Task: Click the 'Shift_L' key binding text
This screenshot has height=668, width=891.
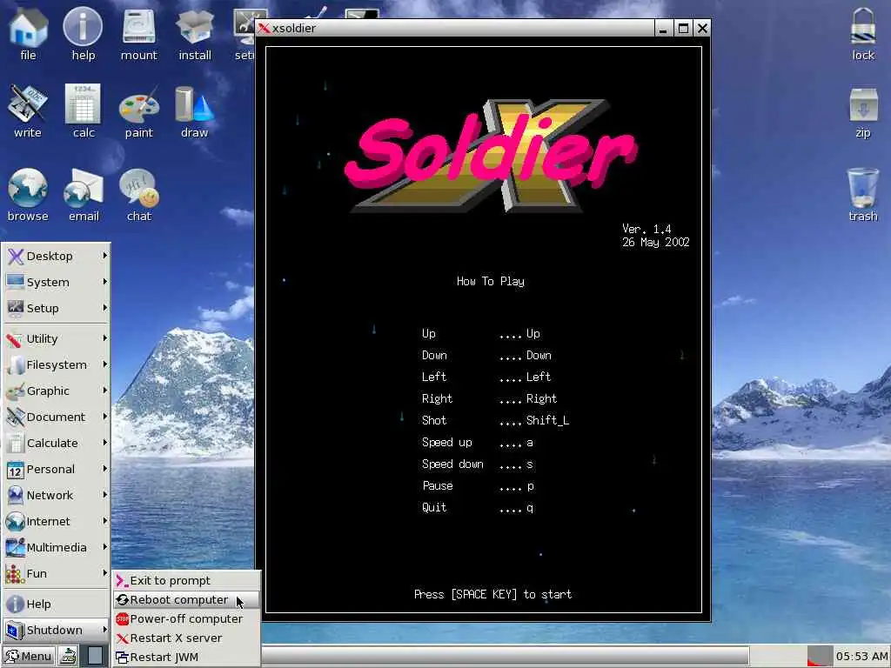Action: click(x=548, y=420)
